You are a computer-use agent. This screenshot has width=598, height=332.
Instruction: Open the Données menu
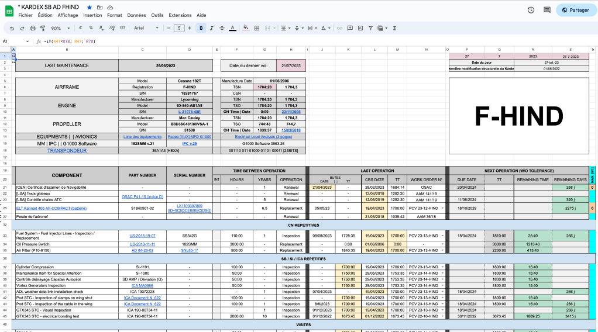click(136, 15)
